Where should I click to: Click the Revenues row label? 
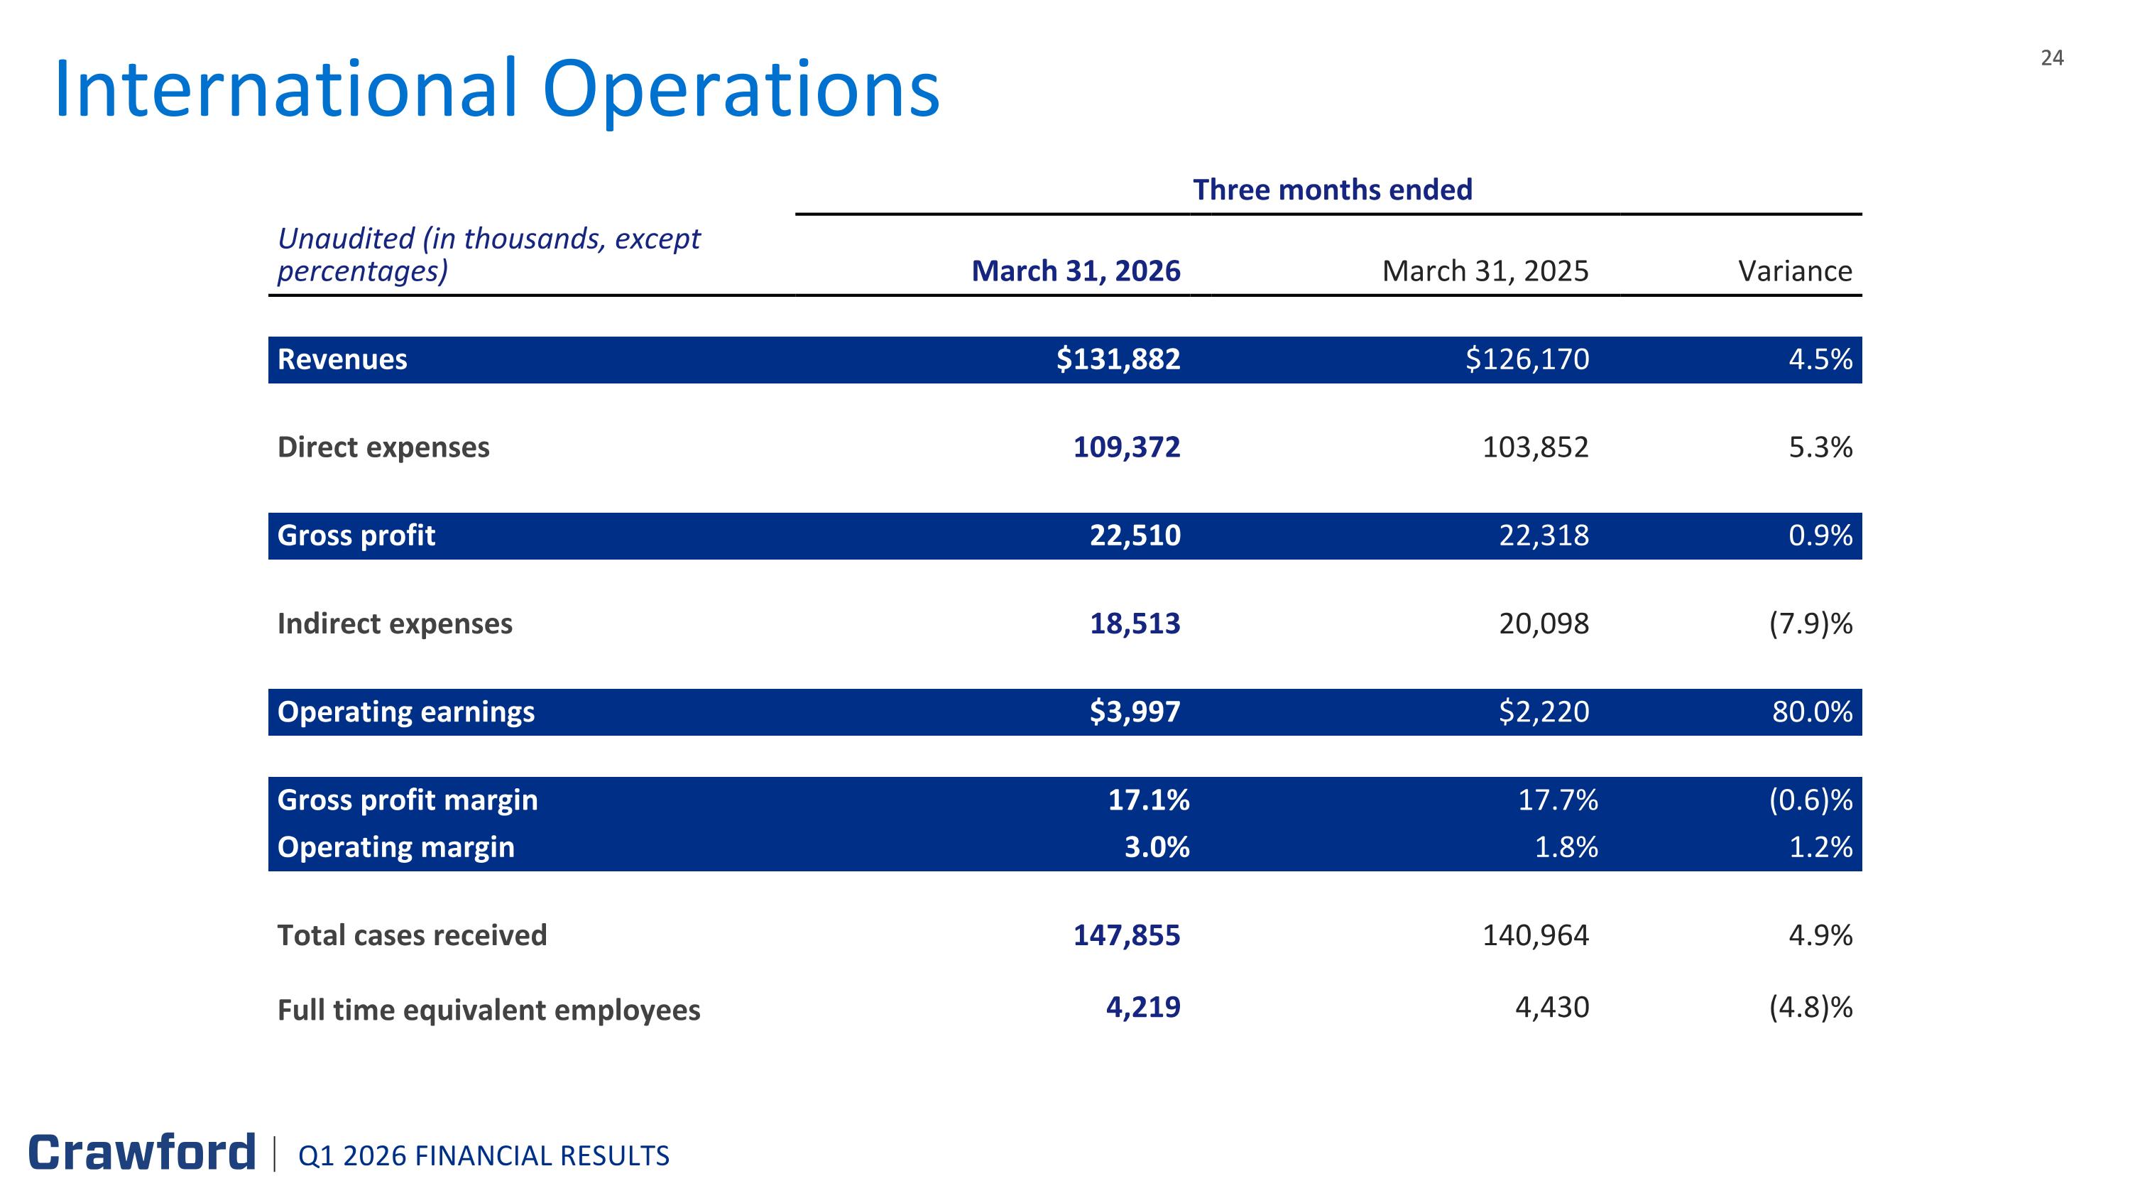342,359
